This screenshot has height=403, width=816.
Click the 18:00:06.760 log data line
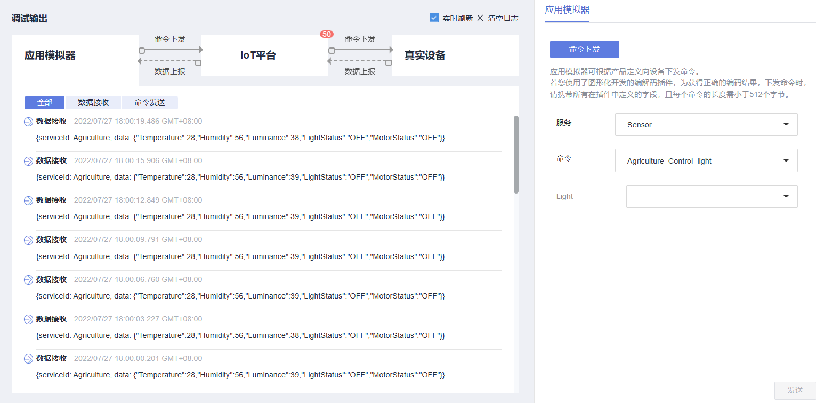click(240, 296)
